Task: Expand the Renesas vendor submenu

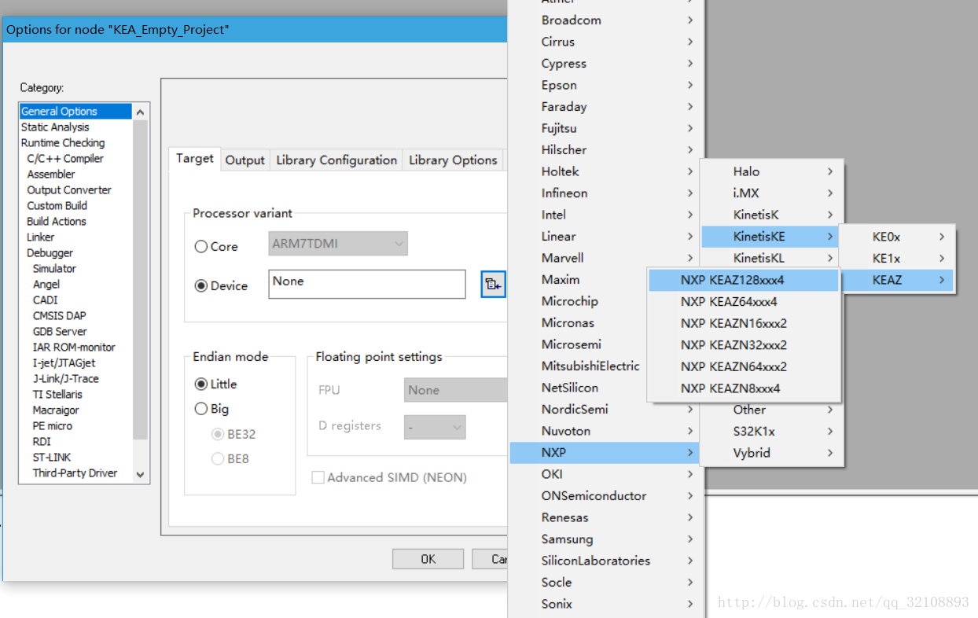Action: point(605,518)
